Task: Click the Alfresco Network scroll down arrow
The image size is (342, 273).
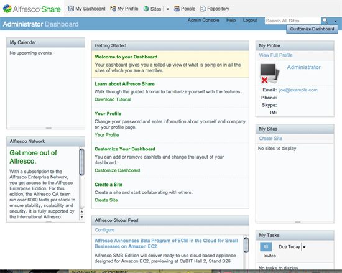Action: pos(81,217)
